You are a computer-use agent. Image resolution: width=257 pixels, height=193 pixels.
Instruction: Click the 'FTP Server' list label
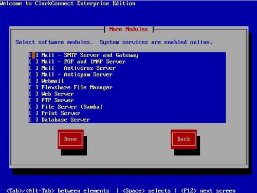tap(58, 100)
